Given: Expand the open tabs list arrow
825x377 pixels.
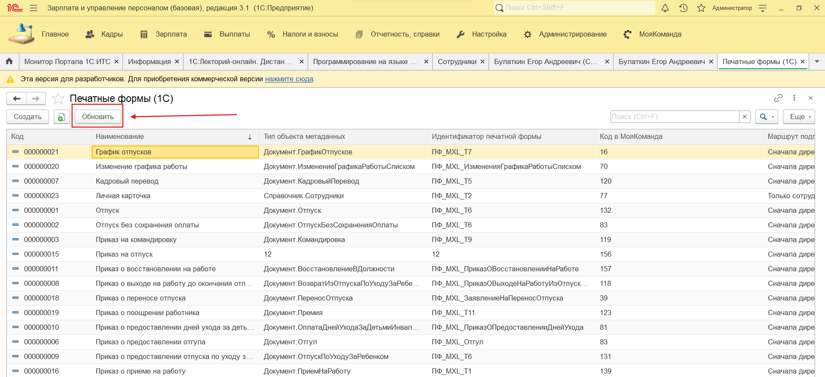Looking at the screenshot, I should coord(817,61).
